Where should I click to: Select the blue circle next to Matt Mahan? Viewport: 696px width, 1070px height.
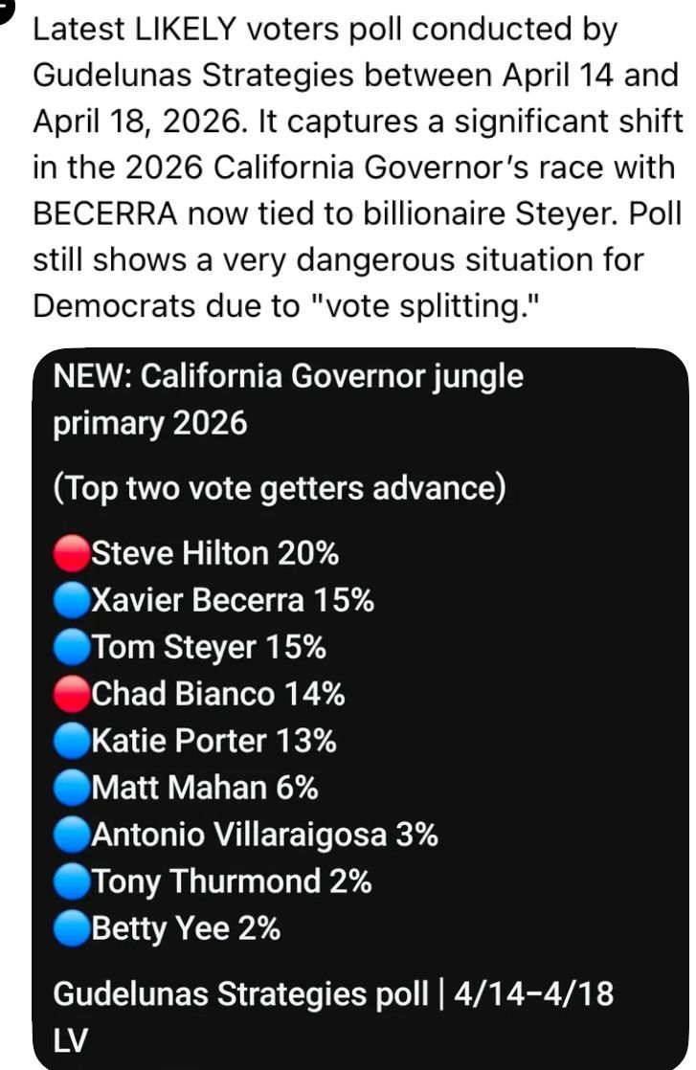point(72,788)
